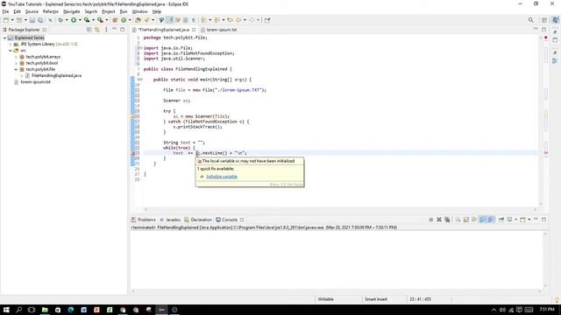
Task: Collapse the src folder
Action: point(11,51)
